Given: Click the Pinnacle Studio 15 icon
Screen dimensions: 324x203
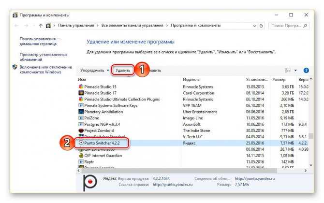Looking at the screenshot, I should 81,87.
